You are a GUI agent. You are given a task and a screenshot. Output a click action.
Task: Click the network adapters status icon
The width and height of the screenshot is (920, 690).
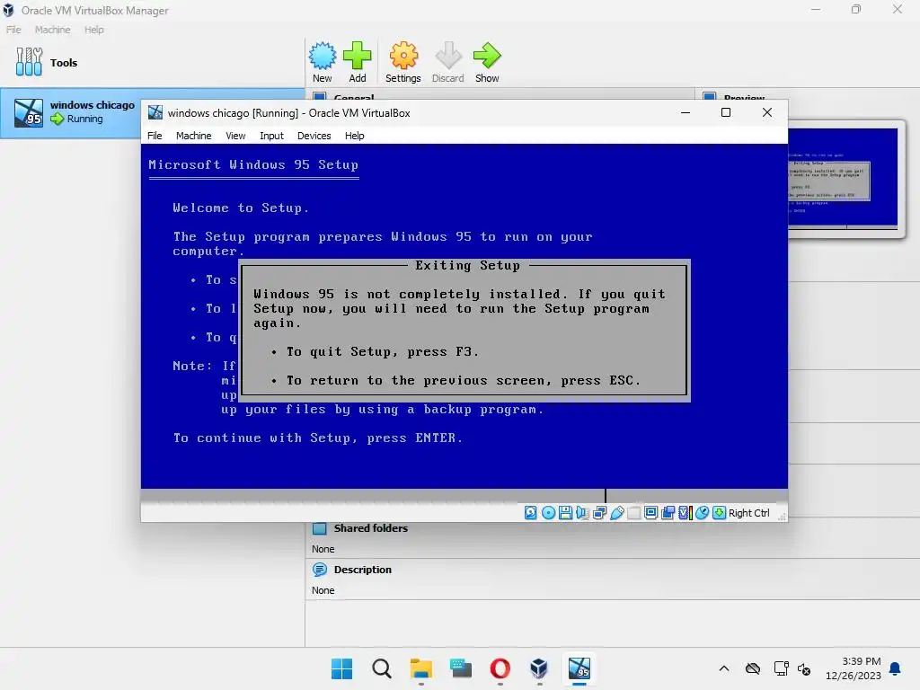(x=599, y=513)
